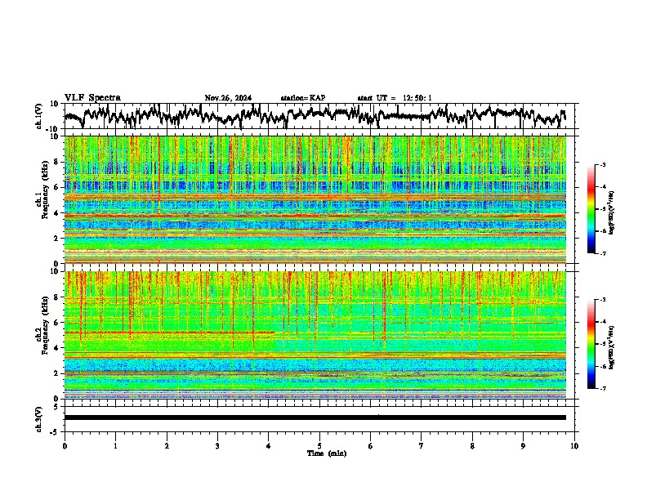This screenshot has height=500, width=647.
Task: Click the time axis tick label "9"
Action: [523, 446]
